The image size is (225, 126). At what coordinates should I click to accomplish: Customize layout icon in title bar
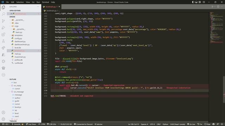pos(204,2)
